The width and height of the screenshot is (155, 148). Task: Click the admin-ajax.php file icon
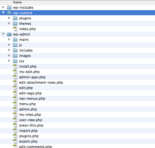tap(15, 77)
